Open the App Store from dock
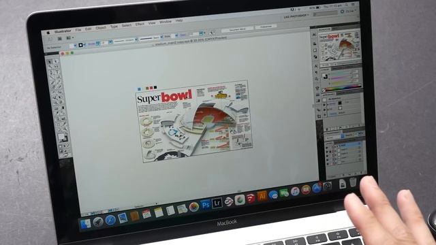 pos(316,188)
